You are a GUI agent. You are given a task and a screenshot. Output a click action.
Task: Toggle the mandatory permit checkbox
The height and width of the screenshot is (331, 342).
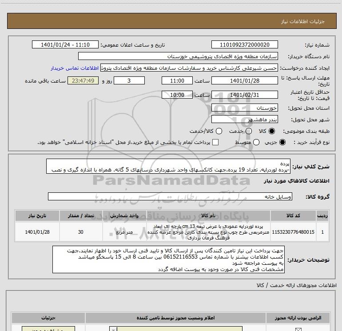pos(298,329)
